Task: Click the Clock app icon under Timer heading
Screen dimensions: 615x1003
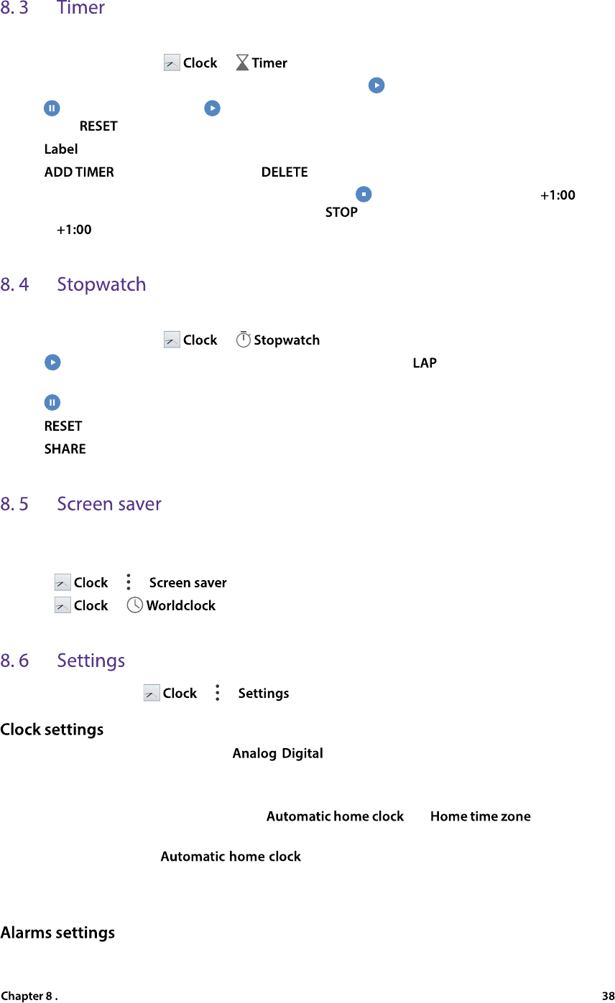Action: pos(172,63)
